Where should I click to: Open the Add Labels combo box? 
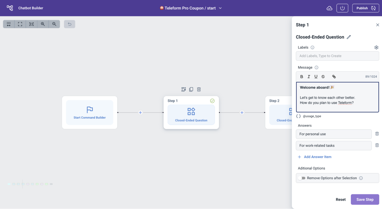337,56
